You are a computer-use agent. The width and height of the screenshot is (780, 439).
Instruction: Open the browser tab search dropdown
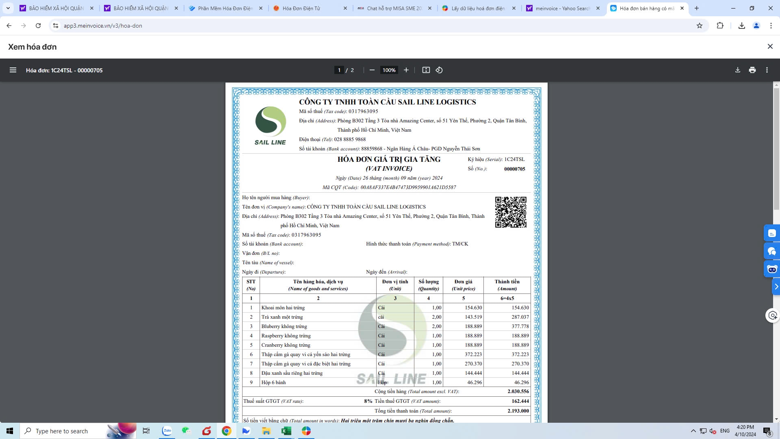(x=8, y=8)
